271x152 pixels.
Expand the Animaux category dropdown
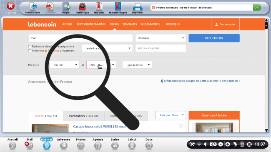pyautogui.click(x=161, y=38)
